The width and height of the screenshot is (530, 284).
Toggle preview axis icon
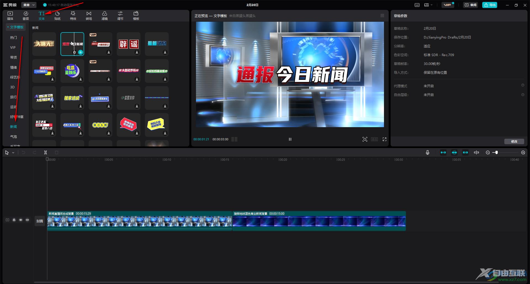(x=476, y=152)
